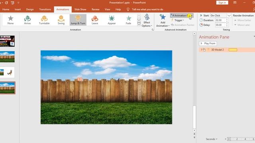This screenshot has width=255, height=143.
Task: Apply the Leave 3D animation
Action: click(x=95, y=20)
